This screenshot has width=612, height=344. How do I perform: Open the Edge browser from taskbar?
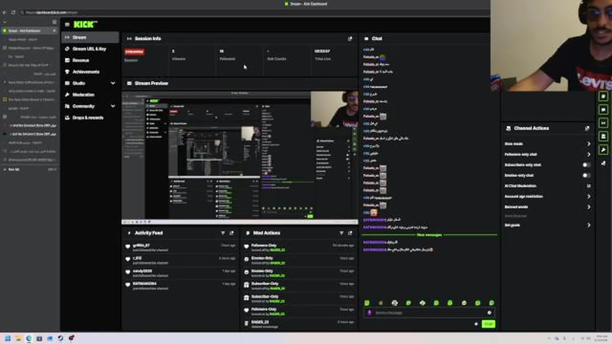point(29,338)
